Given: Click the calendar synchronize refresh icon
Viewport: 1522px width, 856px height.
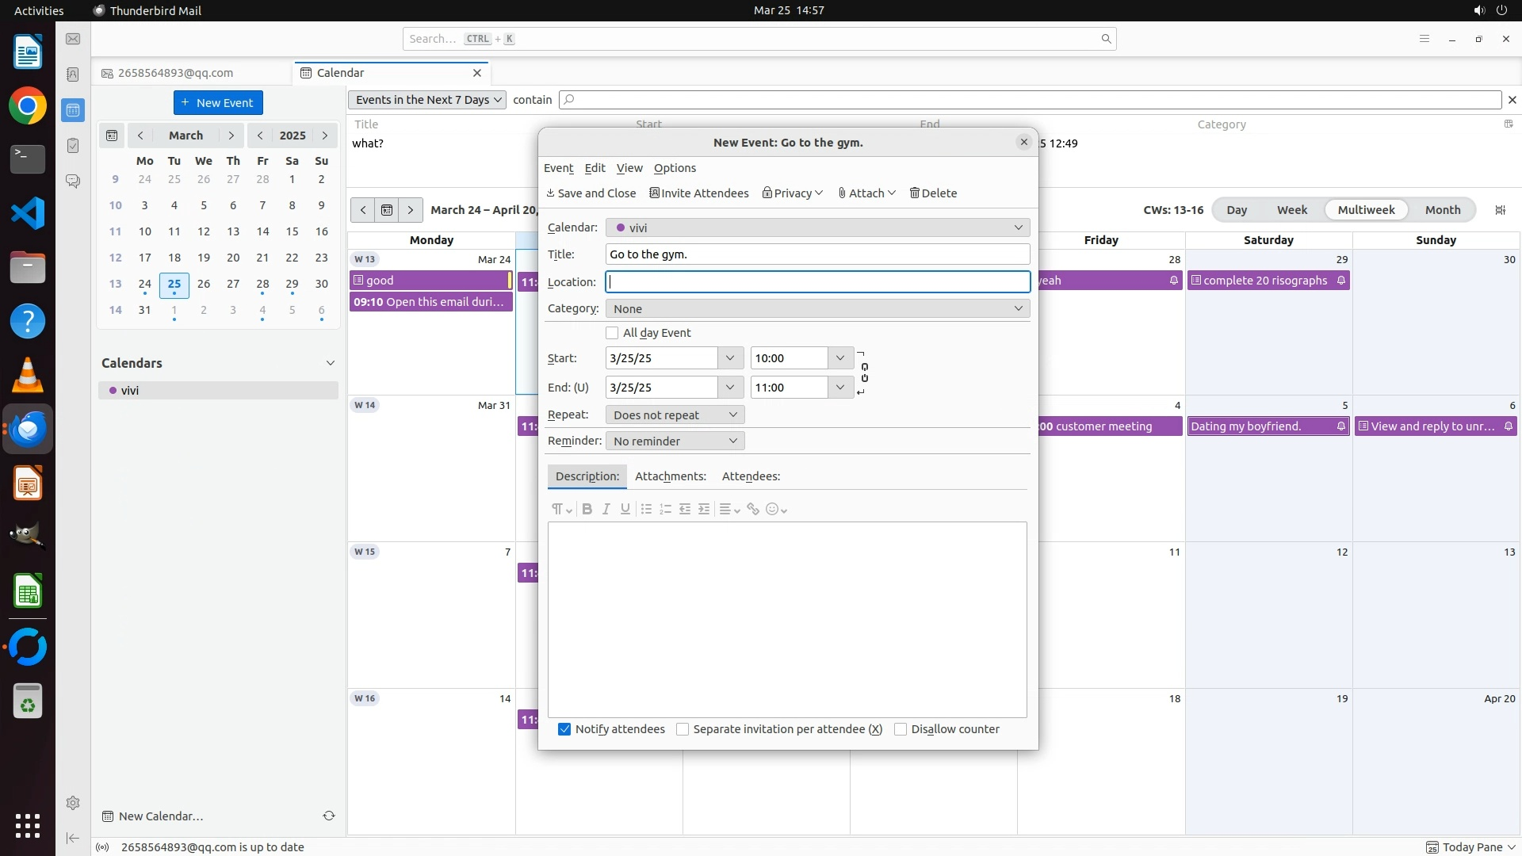Looking at the screenshot, I should point(329,816).
